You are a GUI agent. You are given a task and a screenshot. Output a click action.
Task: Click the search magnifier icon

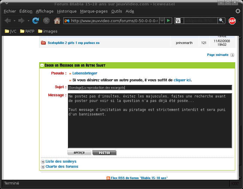pyautogui.click(x=221, y=21)
